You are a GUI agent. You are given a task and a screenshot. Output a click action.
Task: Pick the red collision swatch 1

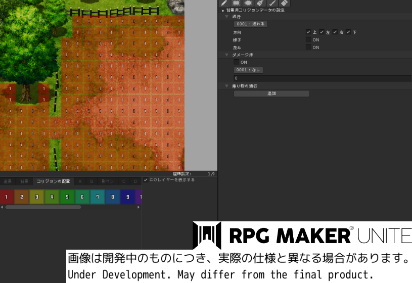click(7, 197)
